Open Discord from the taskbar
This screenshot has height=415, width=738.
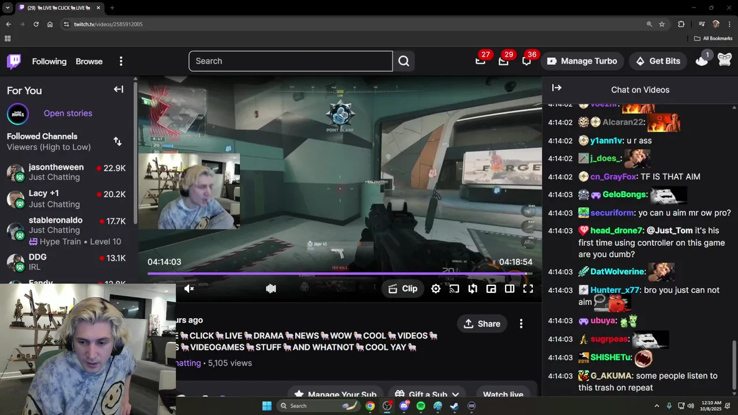(404, 406)
